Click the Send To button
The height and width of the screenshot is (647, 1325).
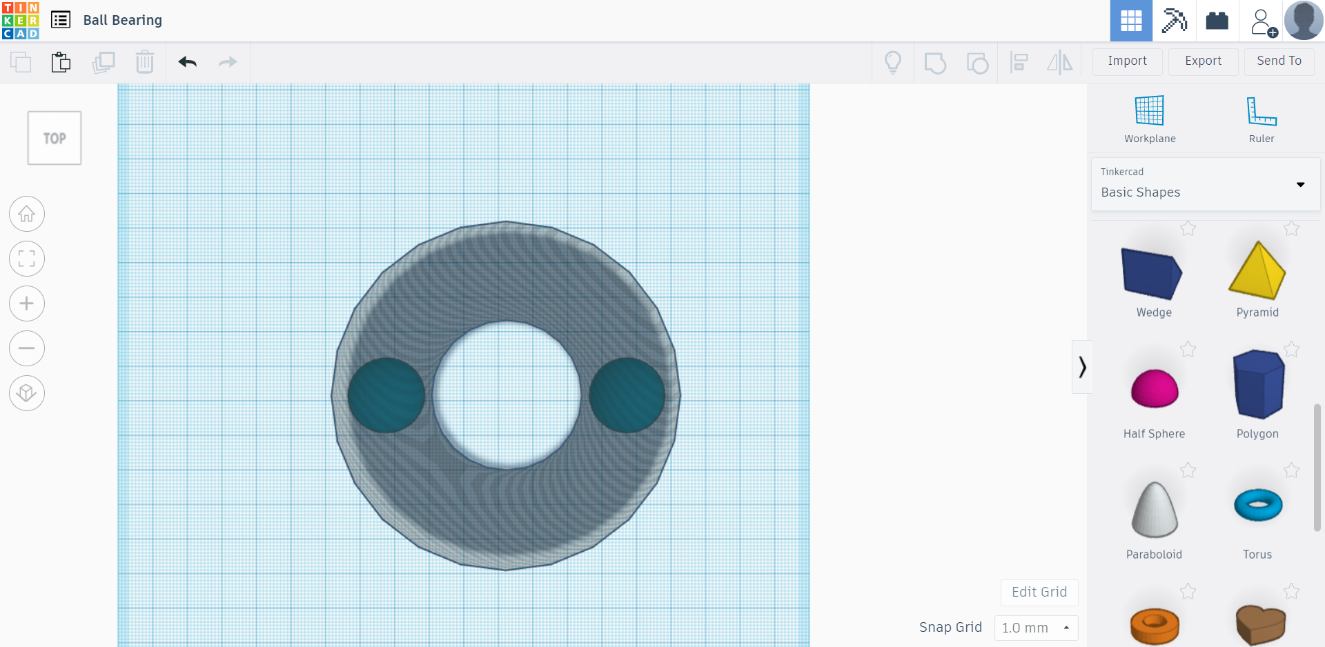1279,61
